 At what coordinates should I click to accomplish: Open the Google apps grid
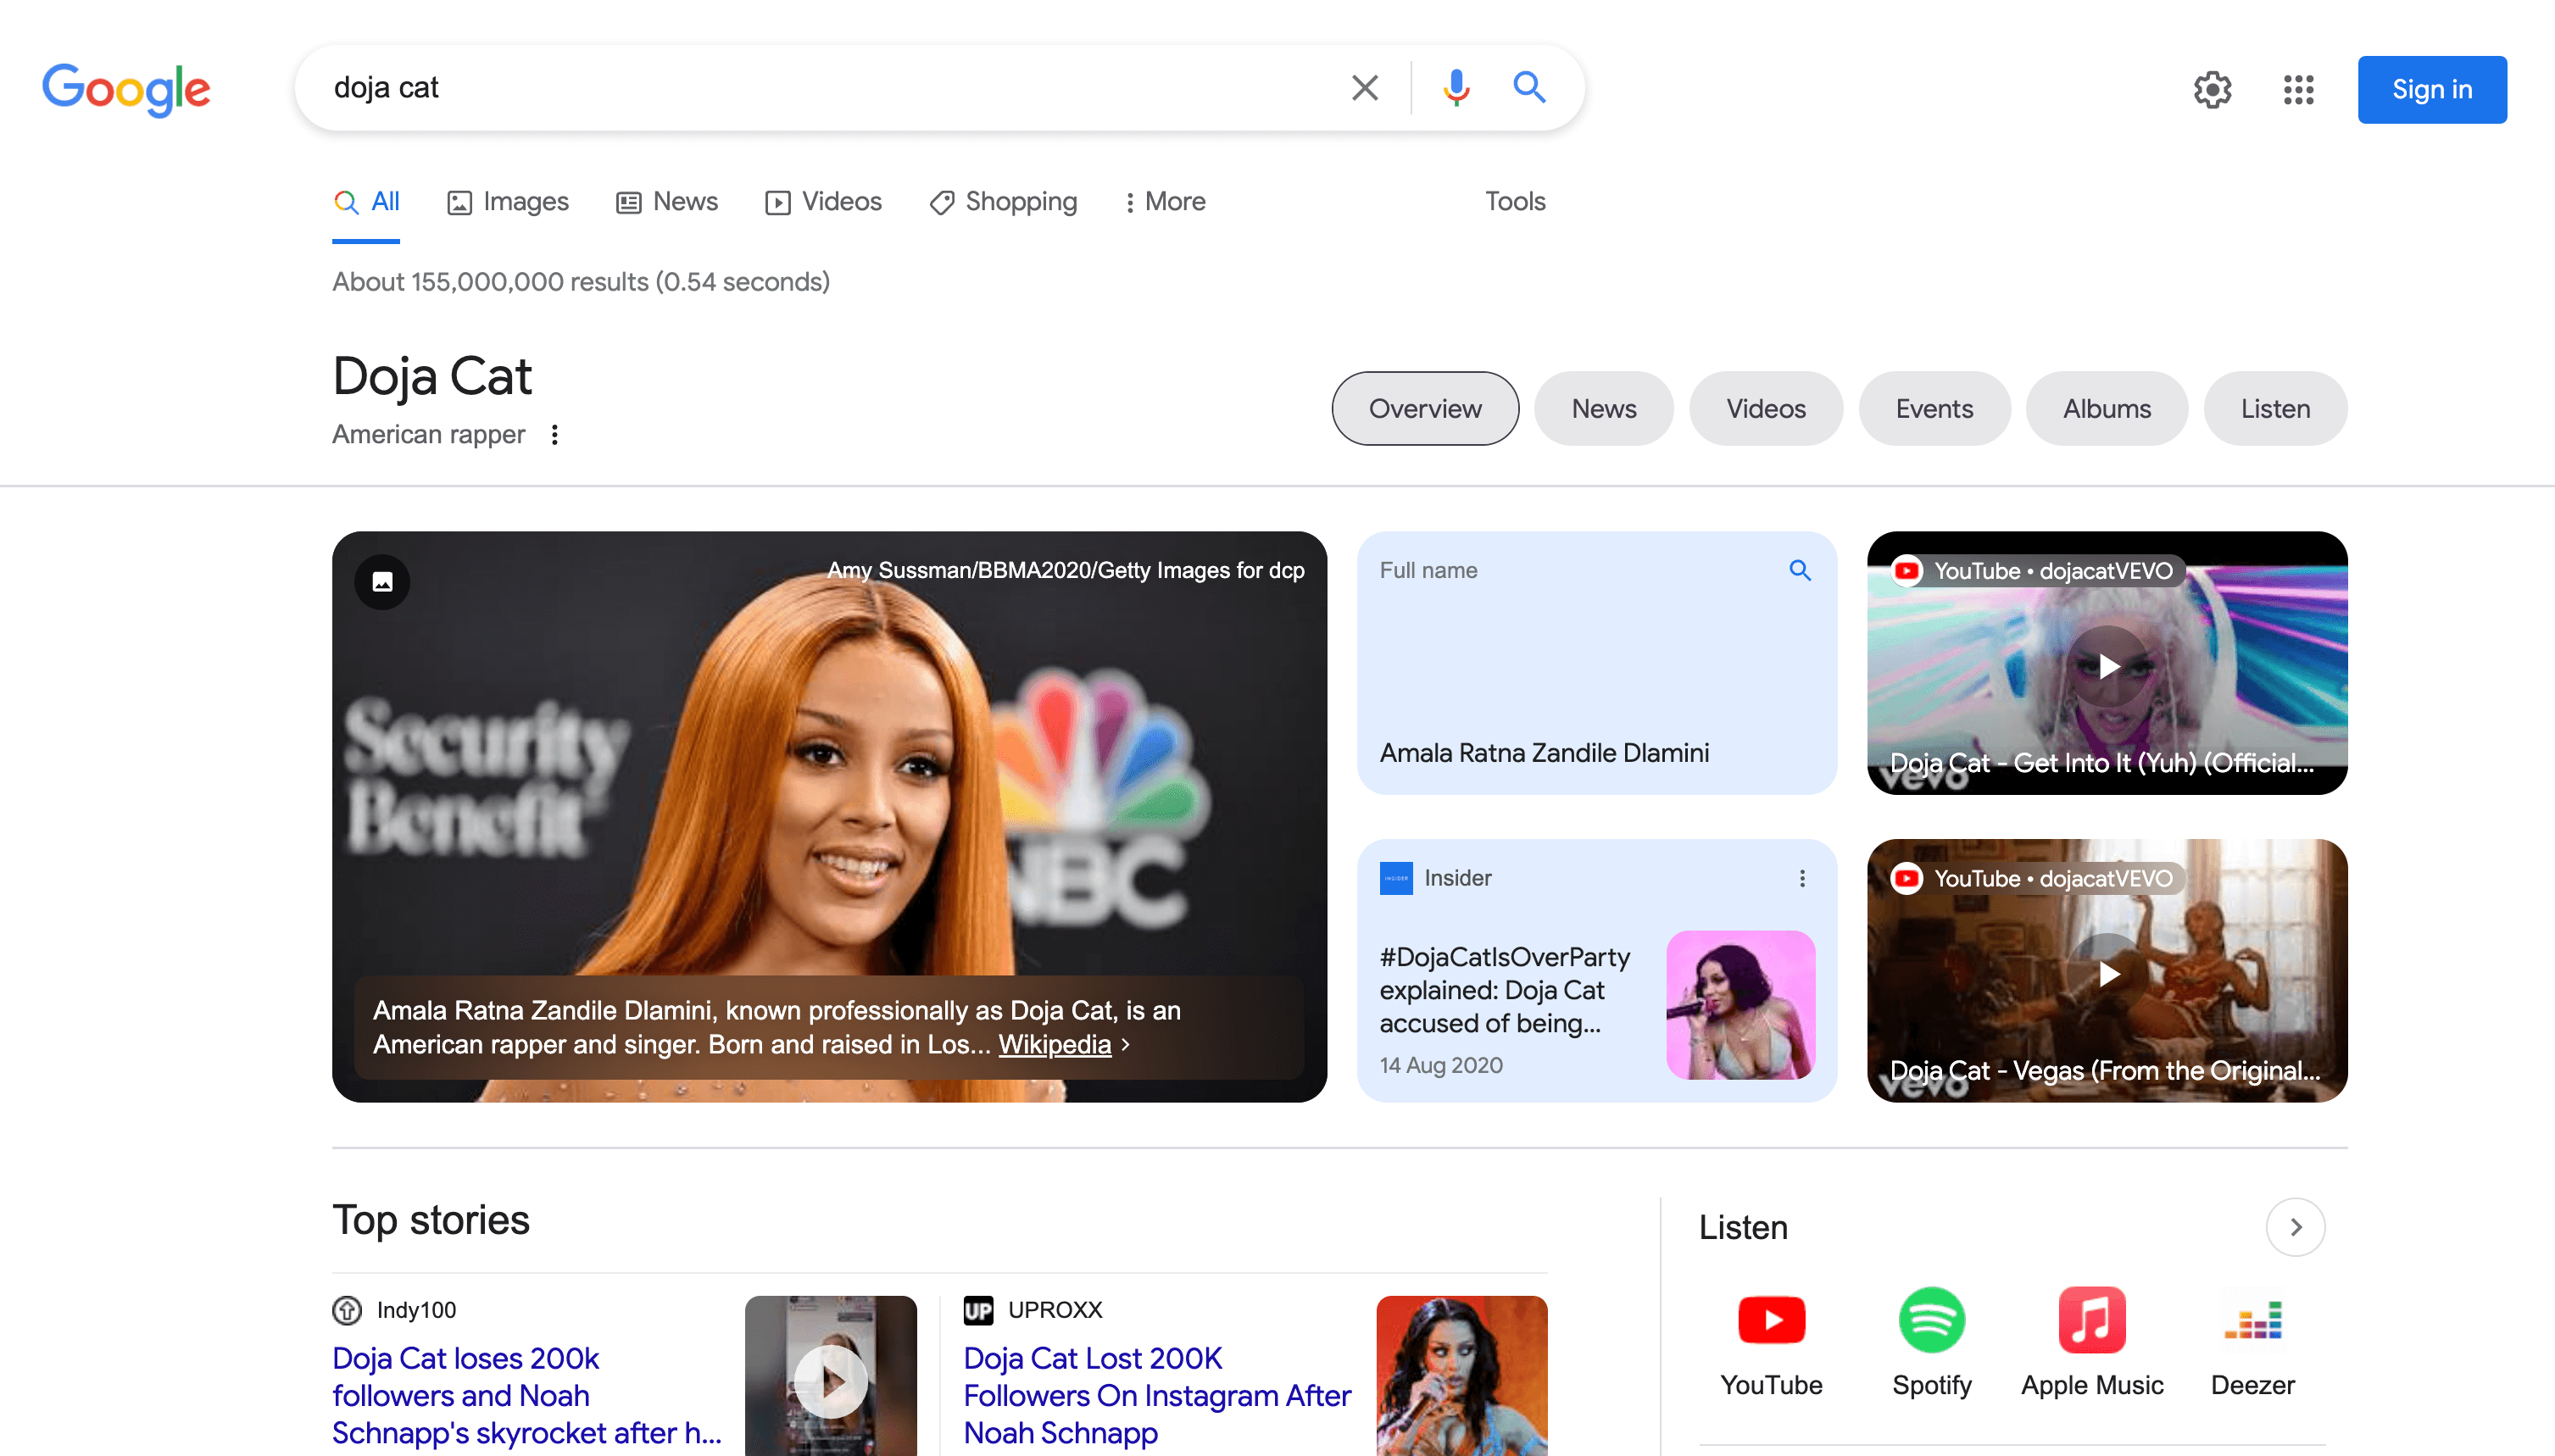pos(2297,89)
